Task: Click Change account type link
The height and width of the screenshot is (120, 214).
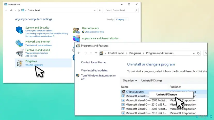Action: tap(94, 32)
